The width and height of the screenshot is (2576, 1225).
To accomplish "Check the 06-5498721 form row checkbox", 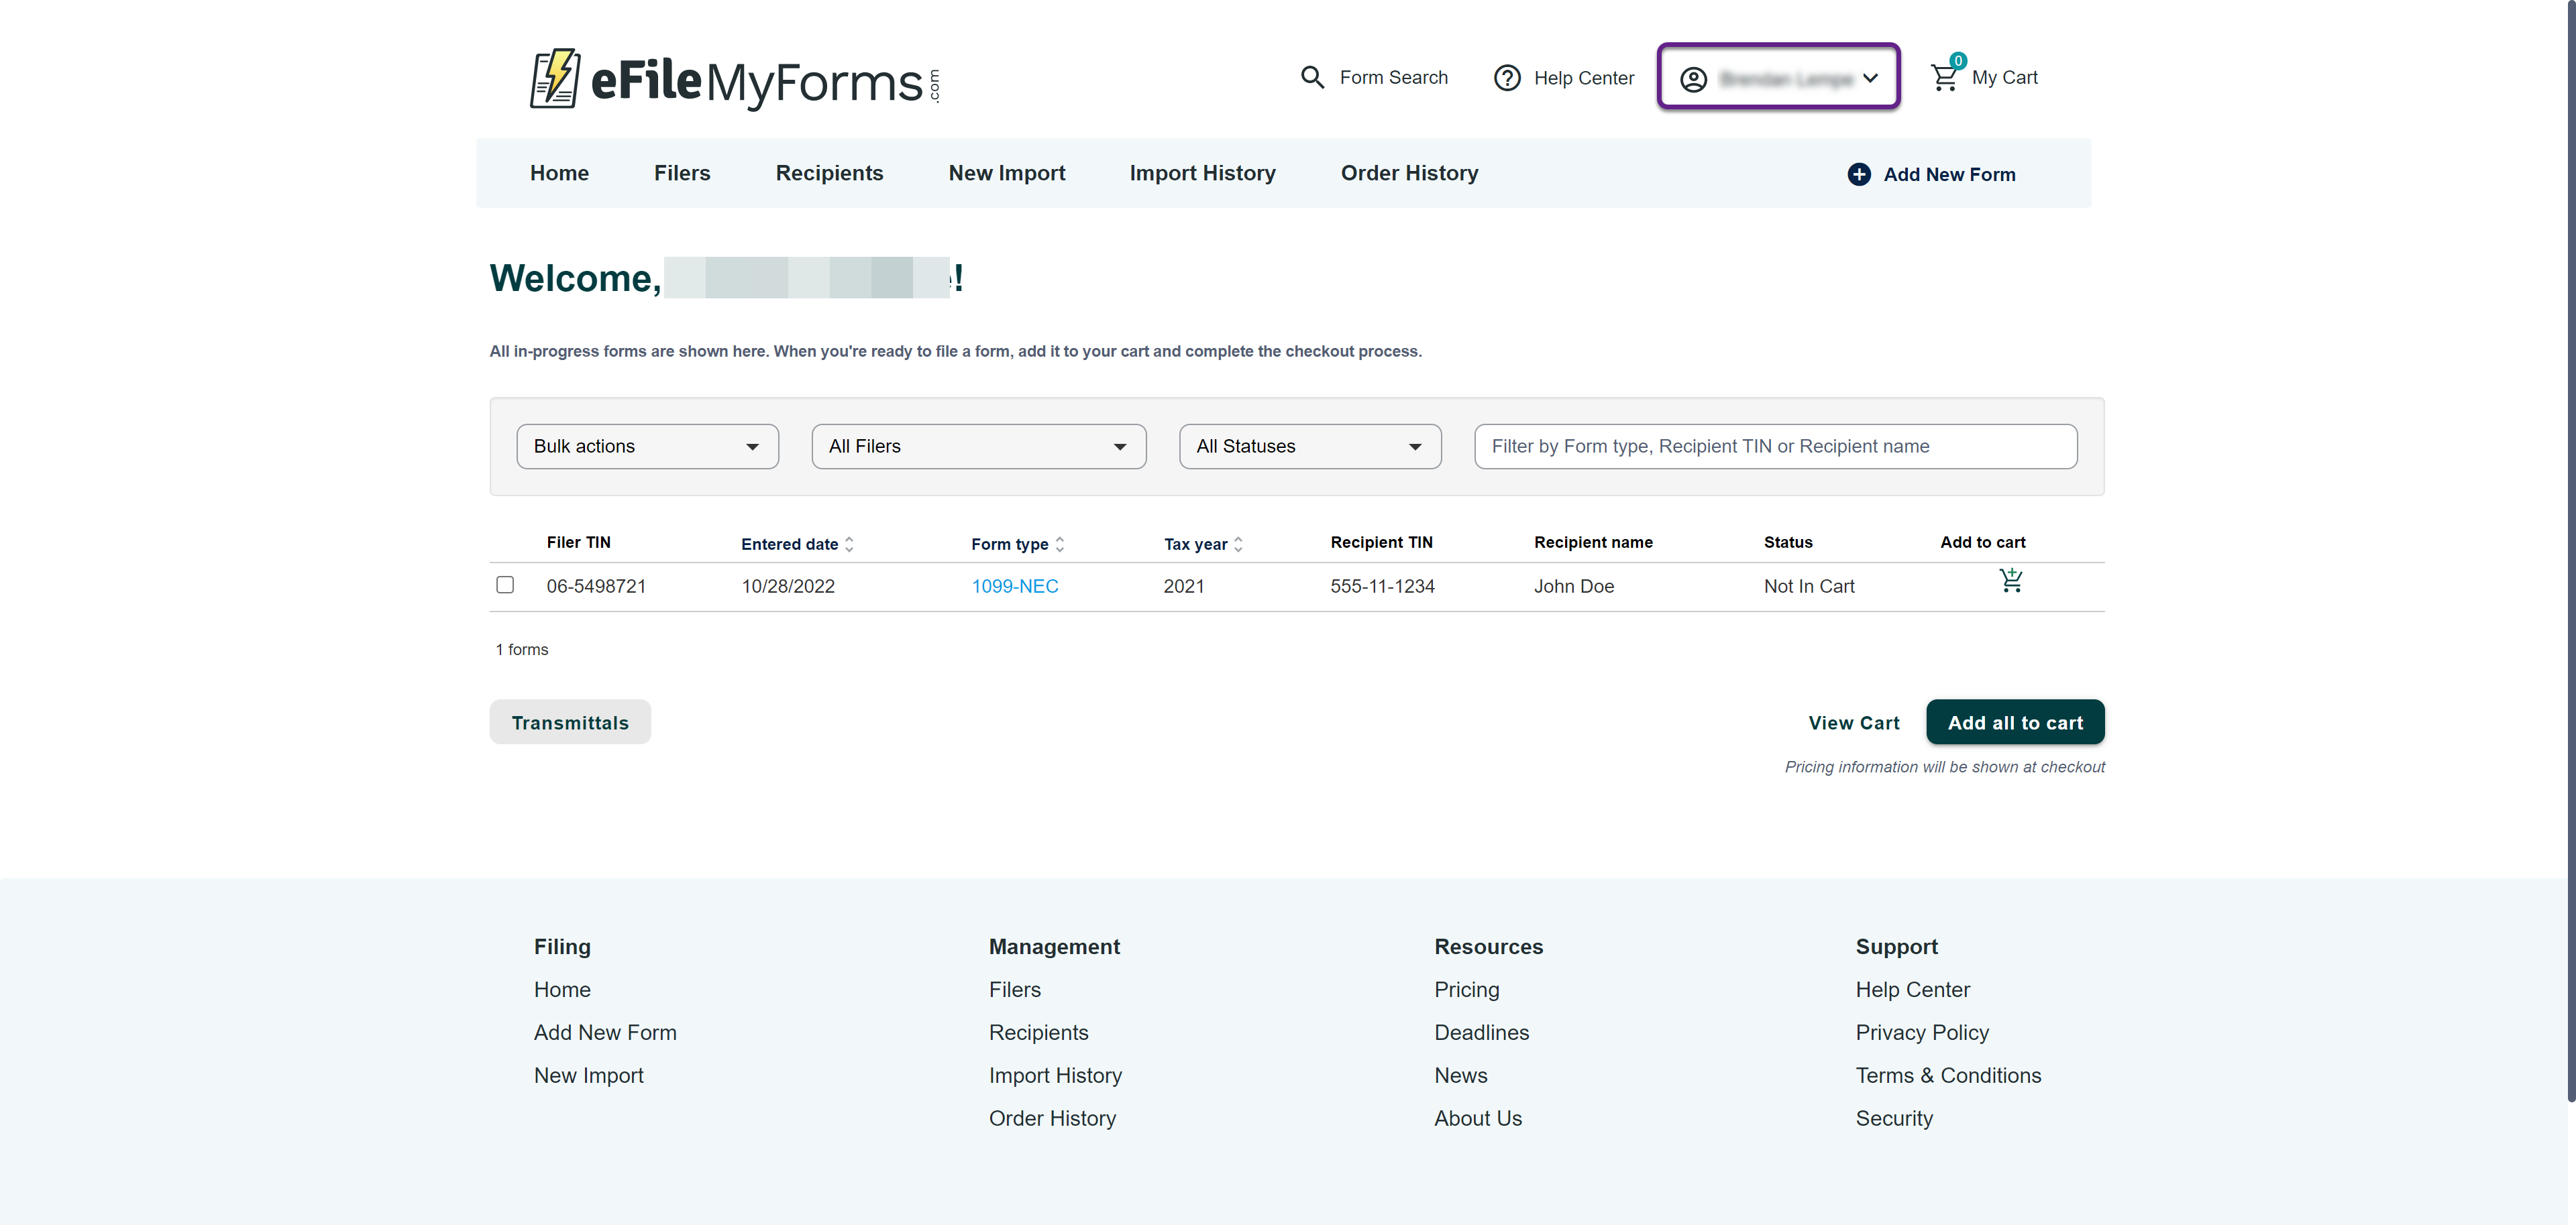I will pyautogui.click(x=505, y=585).
